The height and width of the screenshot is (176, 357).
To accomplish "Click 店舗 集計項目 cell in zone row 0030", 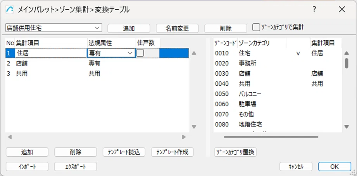I will click(317, 74).
